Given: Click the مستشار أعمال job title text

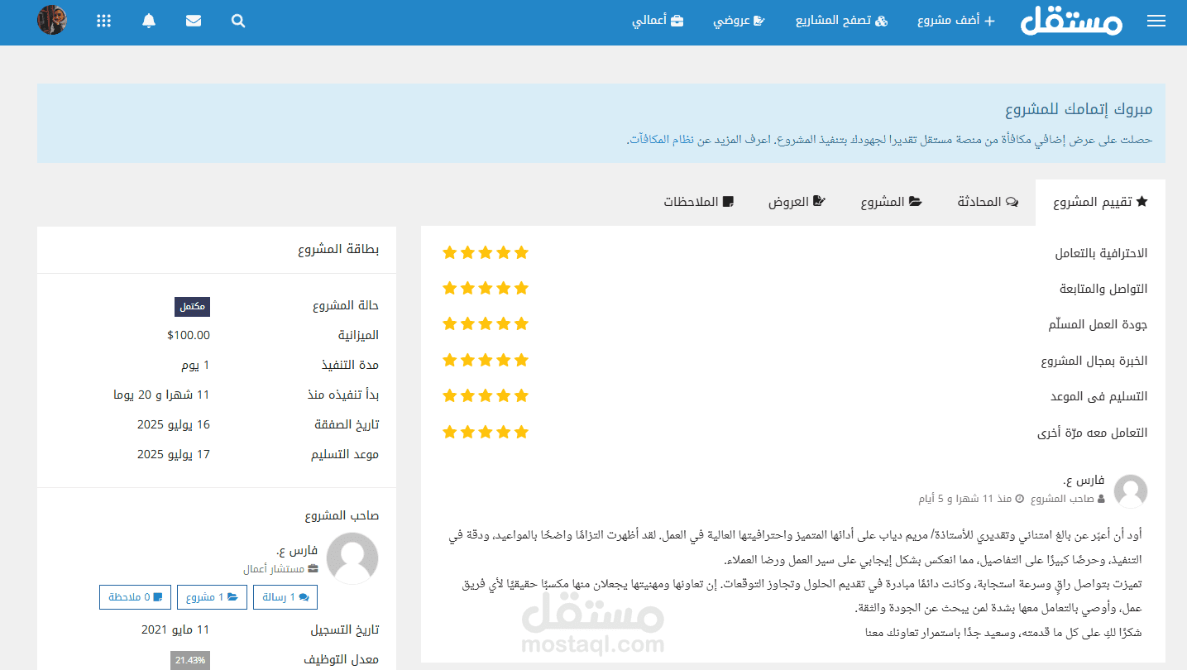Looking at the screenshot, I should click(x=274, y=569).
